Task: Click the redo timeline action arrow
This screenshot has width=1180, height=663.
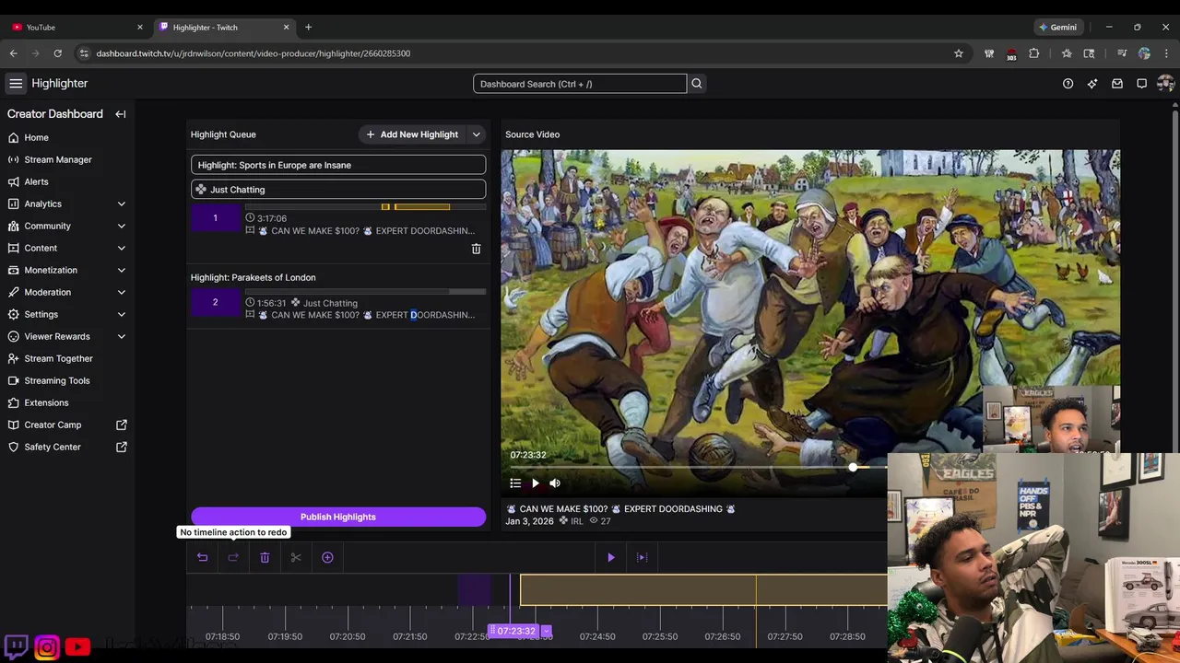Action: point(233,557)
